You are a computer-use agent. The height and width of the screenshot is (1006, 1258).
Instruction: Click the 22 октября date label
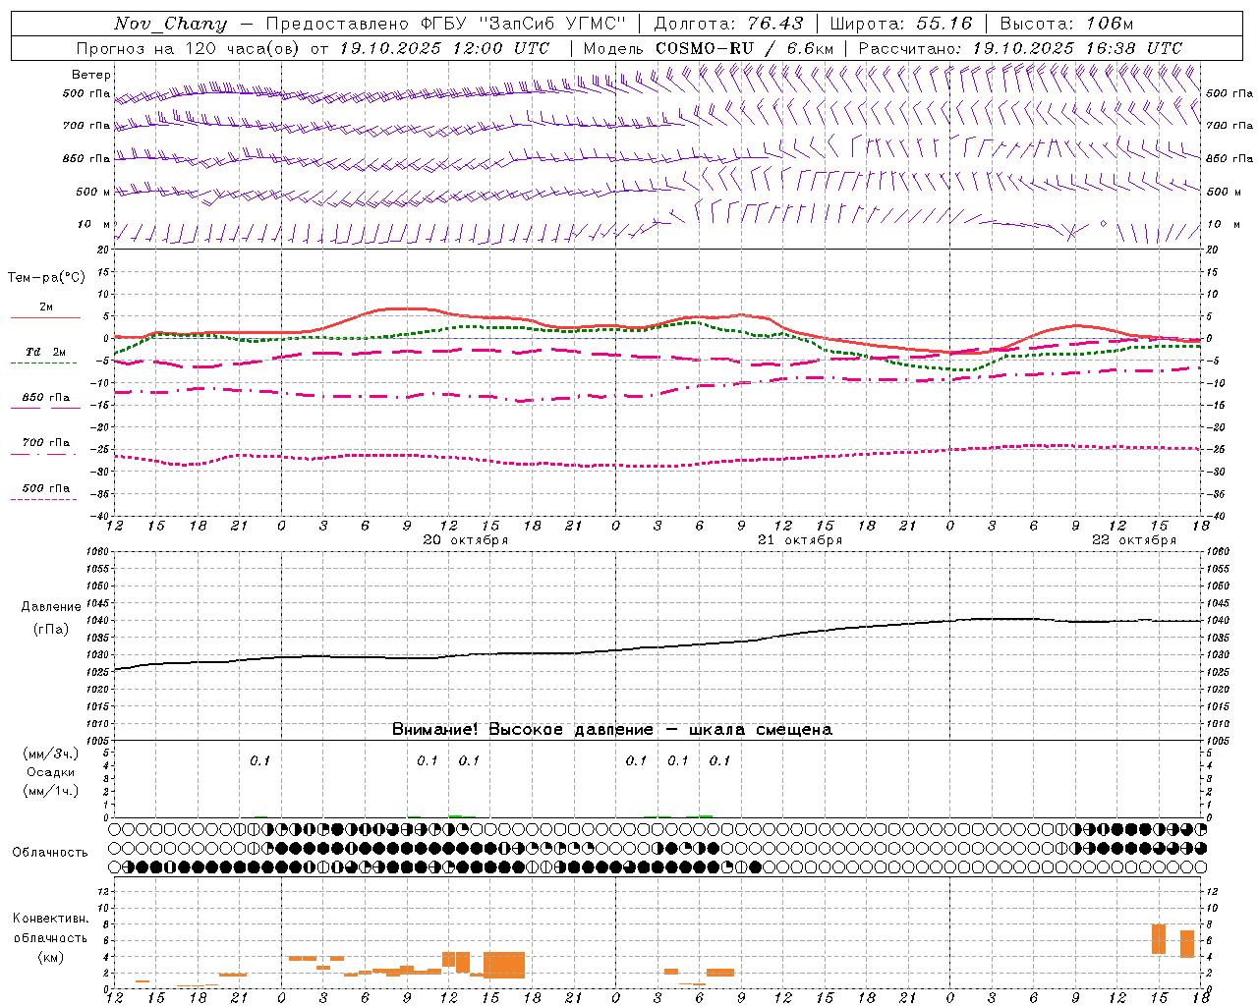[1134, 540]
